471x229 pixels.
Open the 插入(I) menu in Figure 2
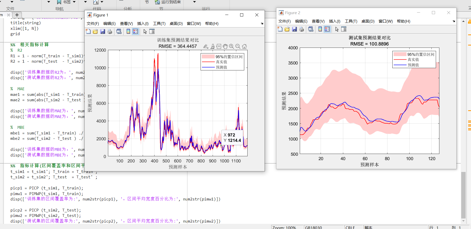[334, 21]
